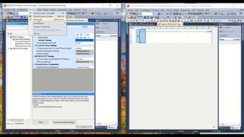Open toolbar combo box dropdown in right window

(x=154, y=14)
